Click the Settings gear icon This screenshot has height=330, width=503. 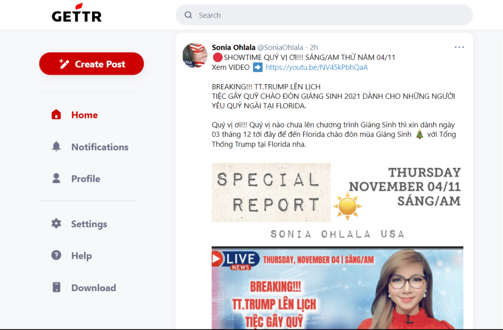point(57,224)
